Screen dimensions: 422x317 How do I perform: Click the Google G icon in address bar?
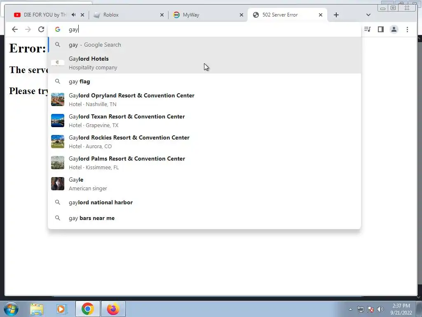click(x=58, y=29)
